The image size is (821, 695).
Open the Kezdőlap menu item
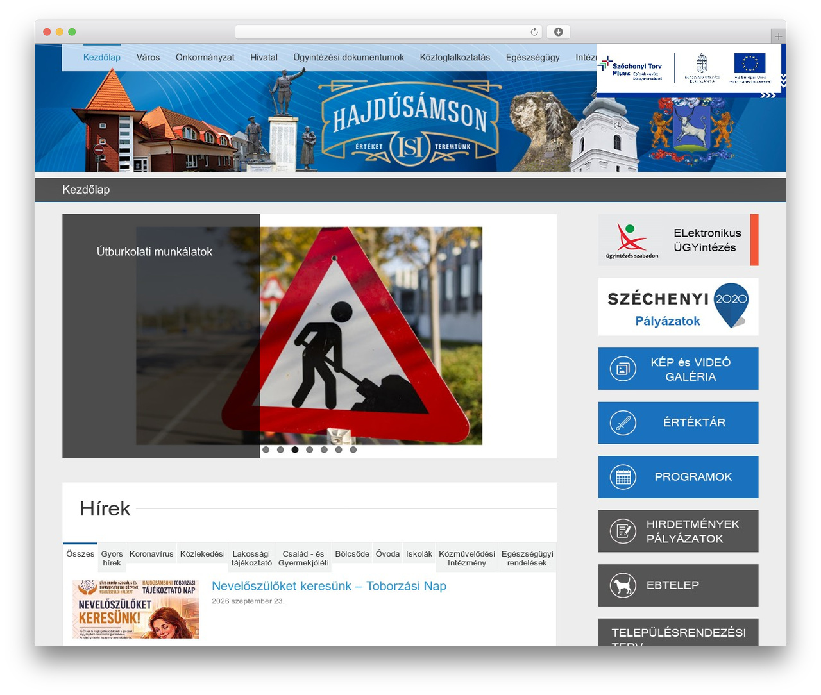tap(102, 58)
